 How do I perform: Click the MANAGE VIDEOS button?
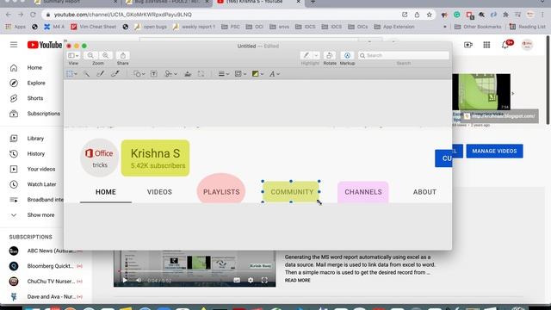pyautogui.click(x=494, y=151)
